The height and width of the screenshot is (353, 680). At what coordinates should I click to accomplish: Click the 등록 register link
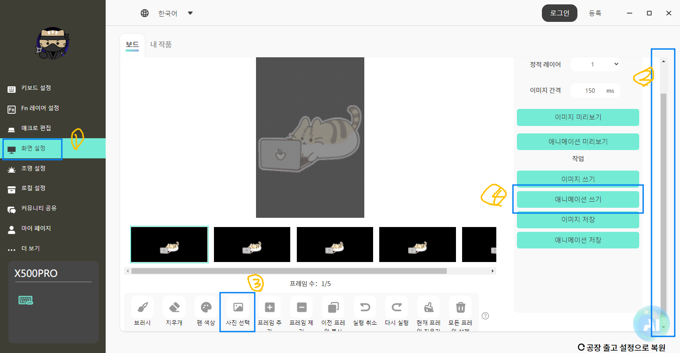[x=595, y=13]
